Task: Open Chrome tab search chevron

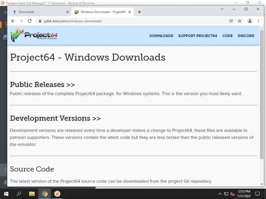Action: coord(222,9)
